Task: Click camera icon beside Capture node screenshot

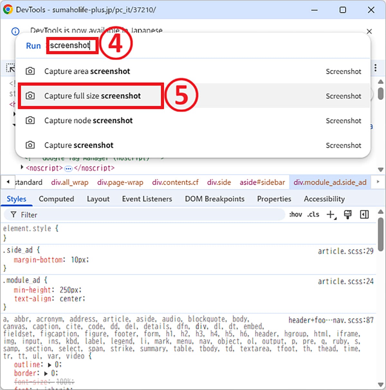Action: click(30, 121)
